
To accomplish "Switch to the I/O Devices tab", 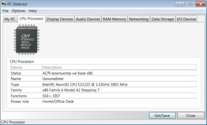I will (x=186, y=19).
